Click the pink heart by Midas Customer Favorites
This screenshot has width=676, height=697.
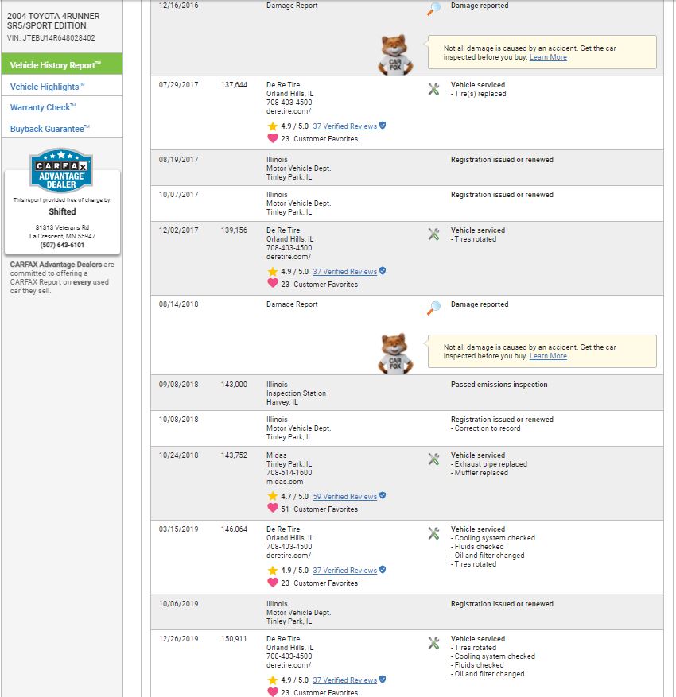pos(273,508)
